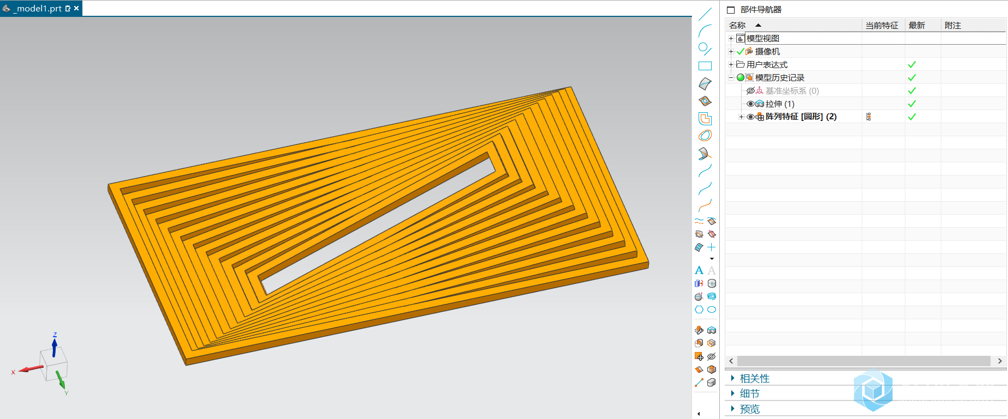Screen dimensions: 1008x419
Task: Click the 最新 column header
Action: [x=922, y=25]
